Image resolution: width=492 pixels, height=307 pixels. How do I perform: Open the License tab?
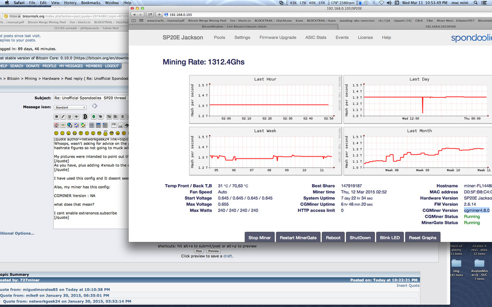click(x=365, y=37)
